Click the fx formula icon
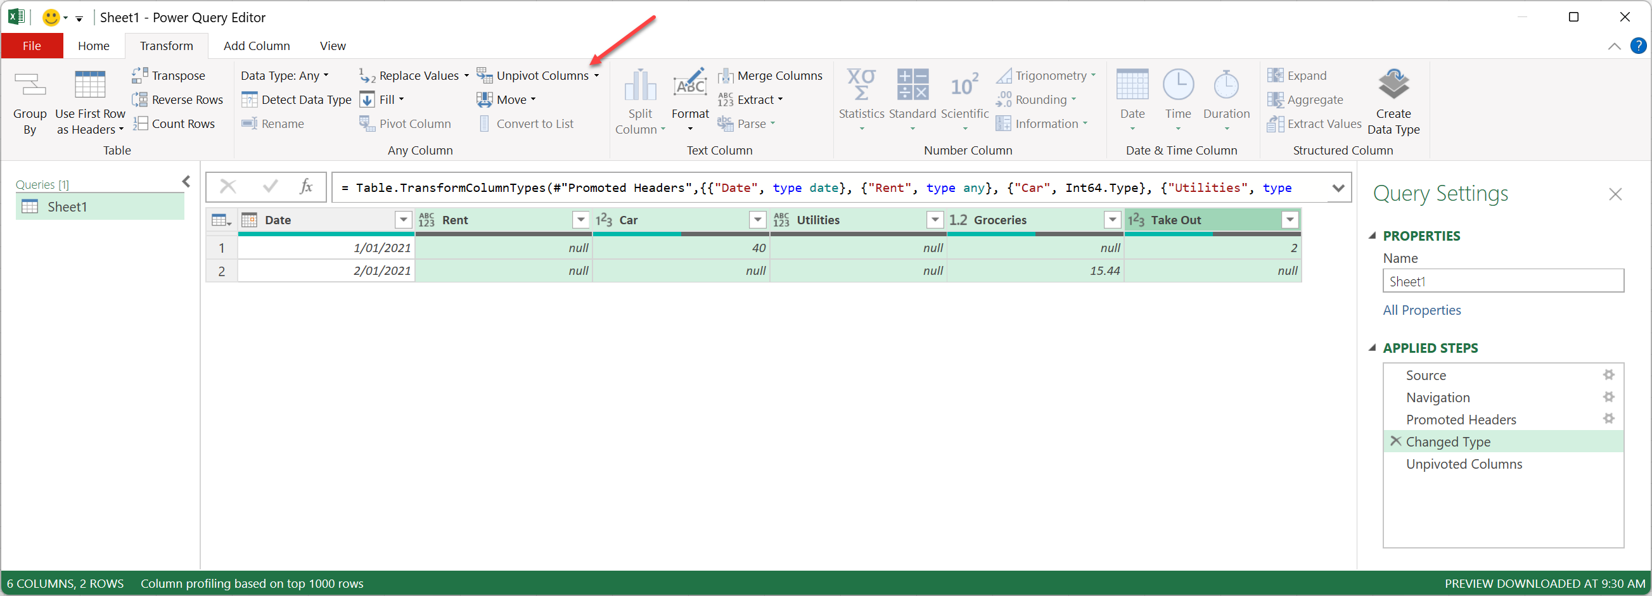 pos(306,187)
